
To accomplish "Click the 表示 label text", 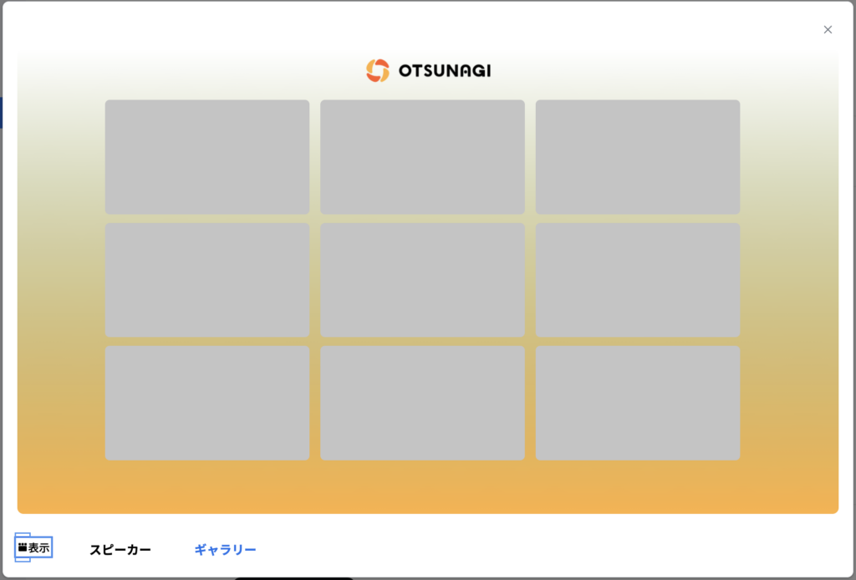I will (x=39, y=548).
